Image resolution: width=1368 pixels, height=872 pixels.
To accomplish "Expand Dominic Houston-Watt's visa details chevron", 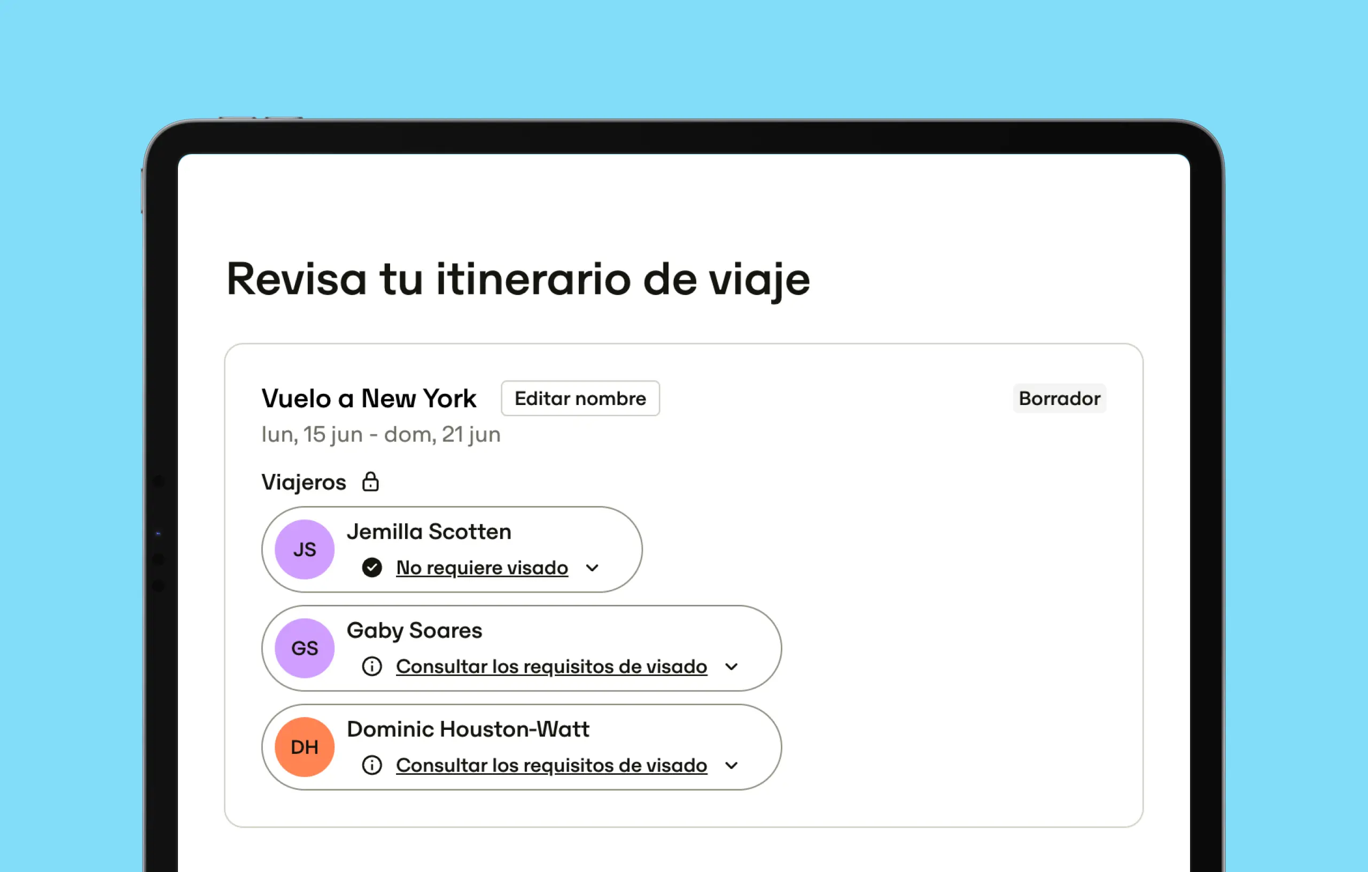I will point(732,766).
